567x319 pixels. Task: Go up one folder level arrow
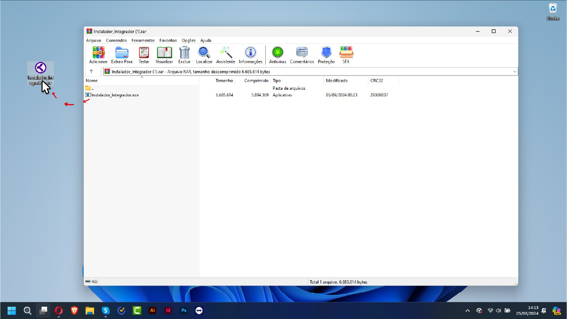91,71
